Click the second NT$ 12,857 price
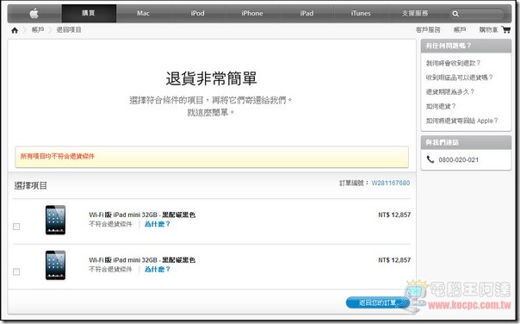 point(394,260)
